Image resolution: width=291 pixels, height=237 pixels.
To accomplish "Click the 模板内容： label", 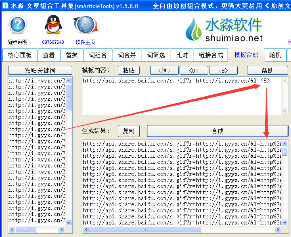I will 96,70.
